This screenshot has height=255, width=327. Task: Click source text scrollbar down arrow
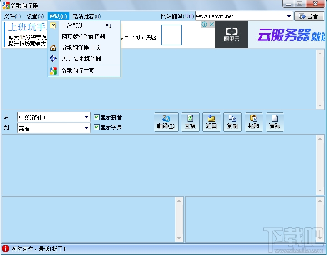pos(320,105)
